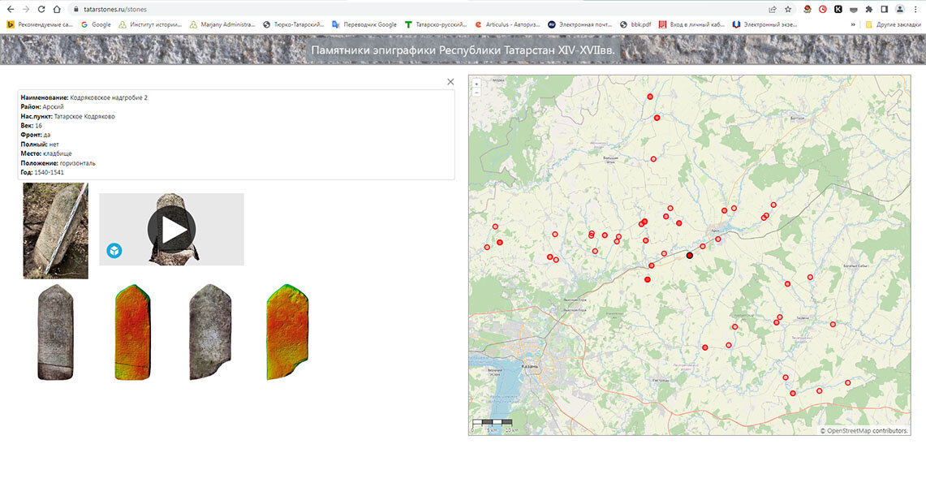The width and height of the screenshot is (926, 483).
Task: Open the 'Другие закладки' folder
Action: [x=893, y=25]
